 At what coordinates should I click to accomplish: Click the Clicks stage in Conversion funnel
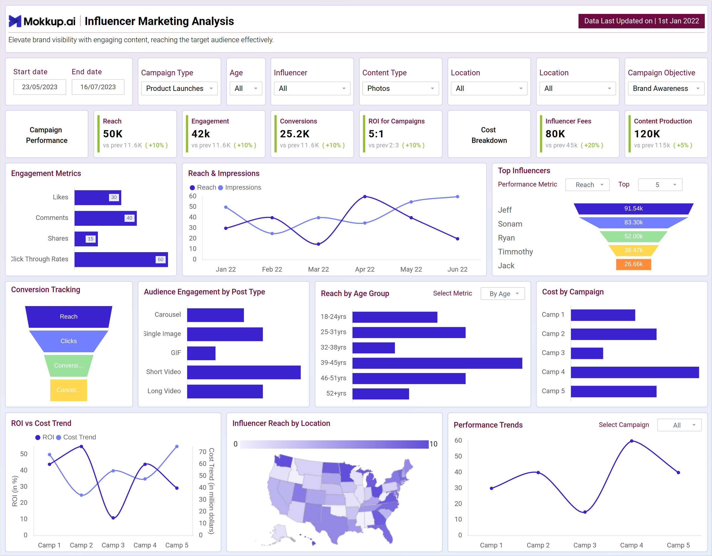pyautogui.click(x=68, y=341)
